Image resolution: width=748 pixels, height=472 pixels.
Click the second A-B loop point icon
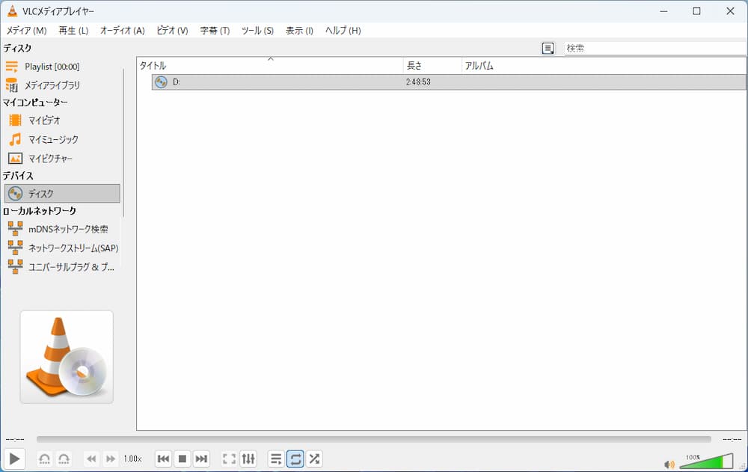click(x=64, y=459)
